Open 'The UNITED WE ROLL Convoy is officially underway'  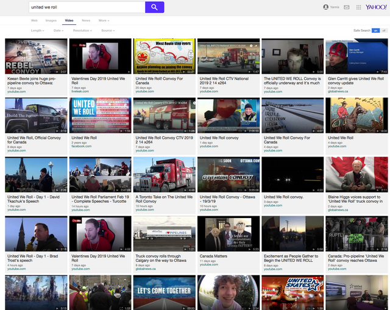point(292,81)
